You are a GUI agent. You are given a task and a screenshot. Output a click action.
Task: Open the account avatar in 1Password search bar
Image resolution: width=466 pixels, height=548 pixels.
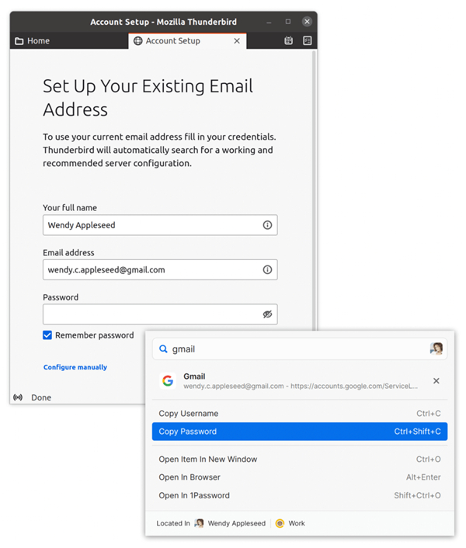(436, 349)
